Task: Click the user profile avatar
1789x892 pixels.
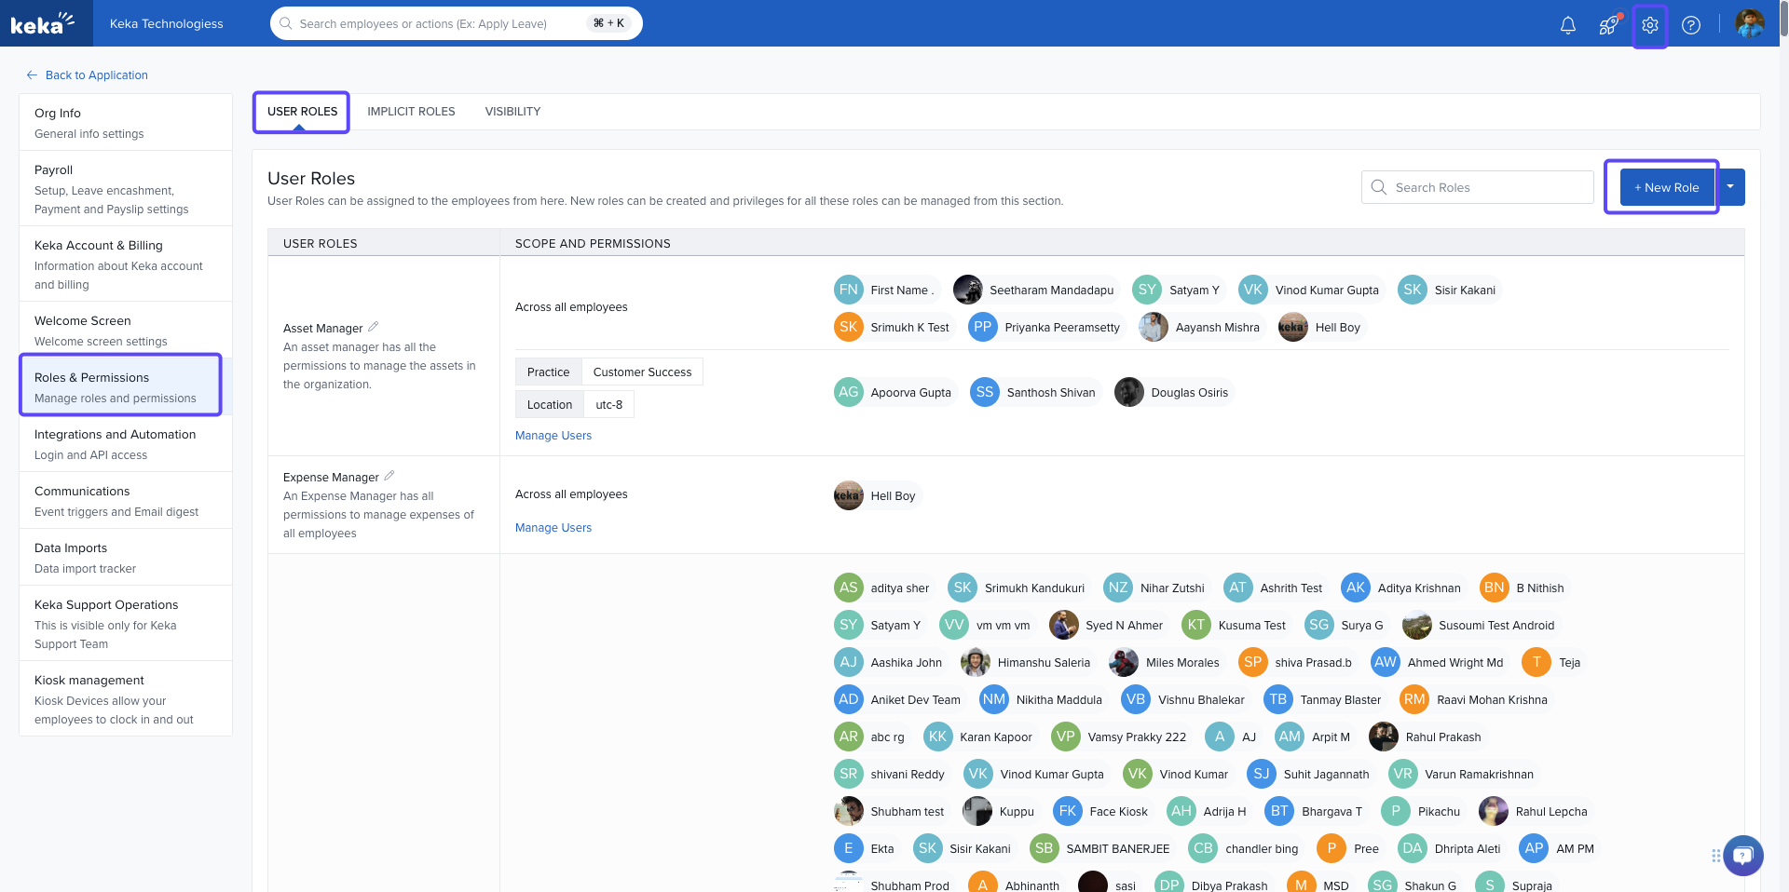Action: pos(1749,24)
